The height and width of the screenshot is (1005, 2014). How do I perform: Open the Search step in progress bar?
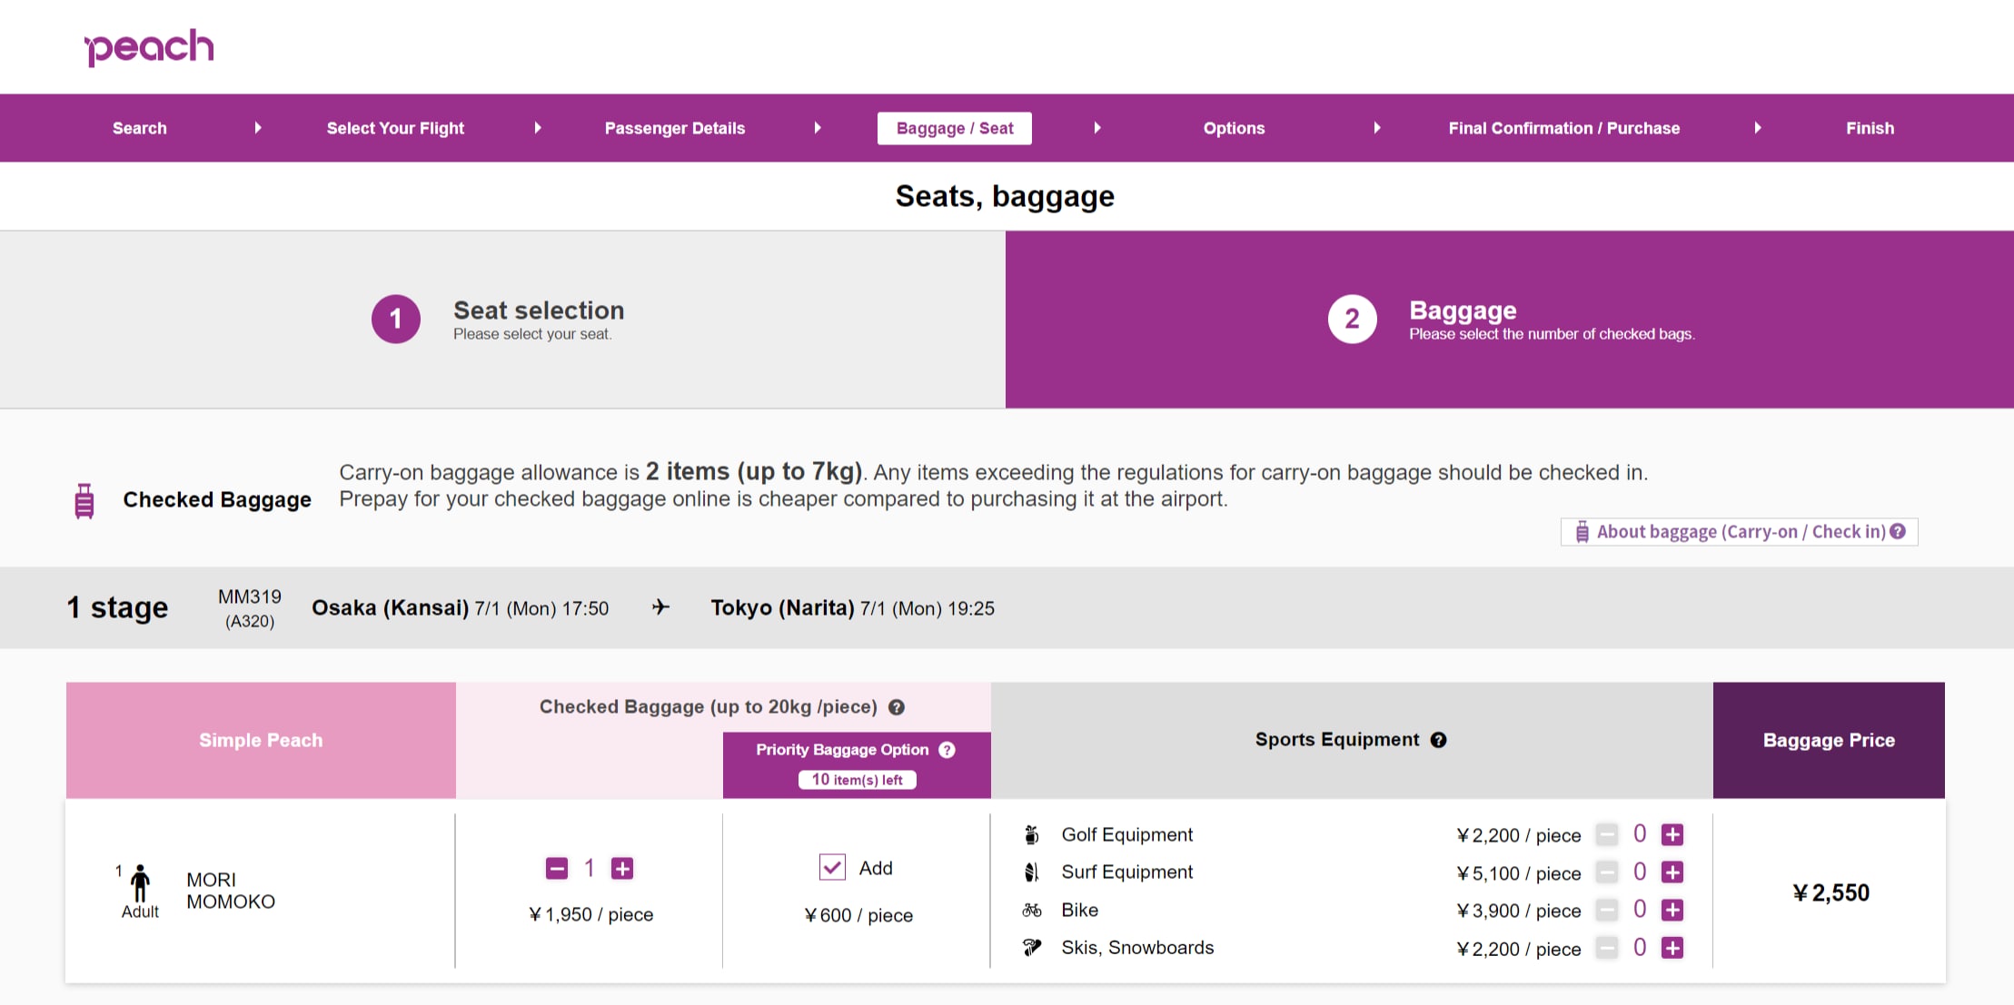pyautogui.click(x=140, y=128)
